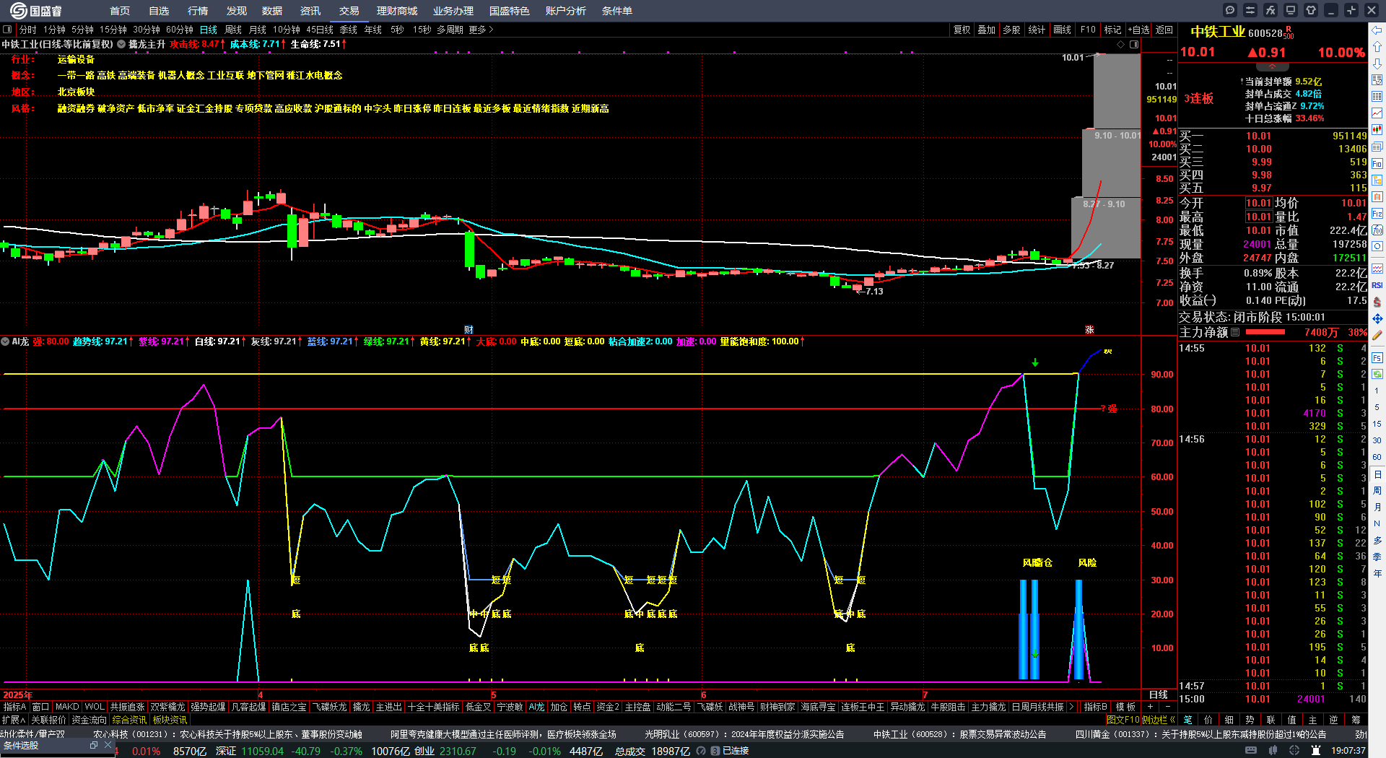Click the red S icon in right sidebar
Screen dimensions: 1386x758
pos(1377,302)
